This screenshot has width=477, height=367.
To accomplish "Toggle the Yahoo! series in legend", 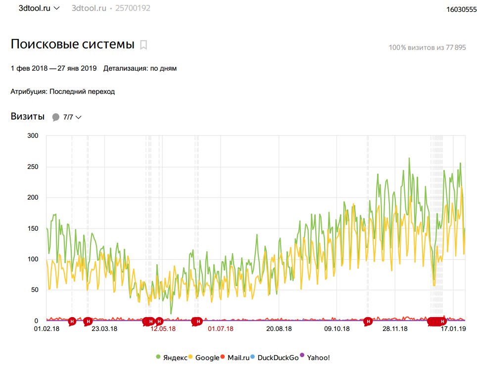I will coord(315,357).
